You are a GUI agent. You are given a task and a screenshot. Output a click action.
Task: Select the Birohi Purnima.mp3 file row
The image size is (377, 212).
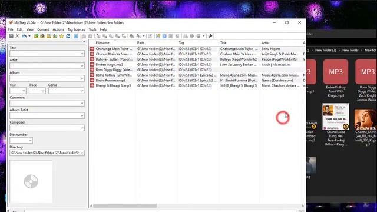point(197,80)
